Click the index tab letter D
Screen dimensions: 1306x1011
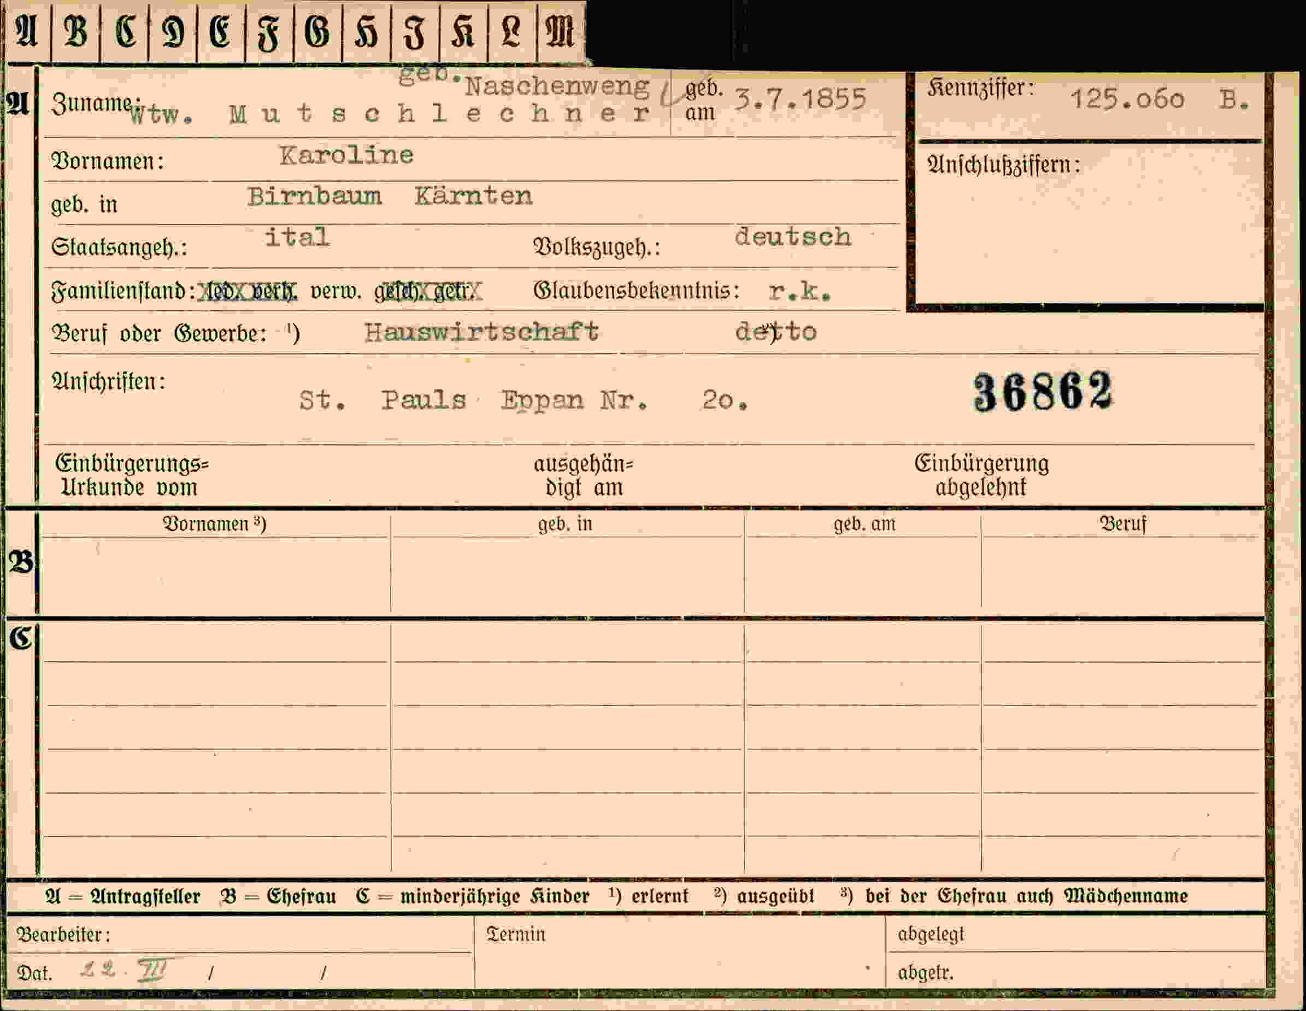(173, 32)
